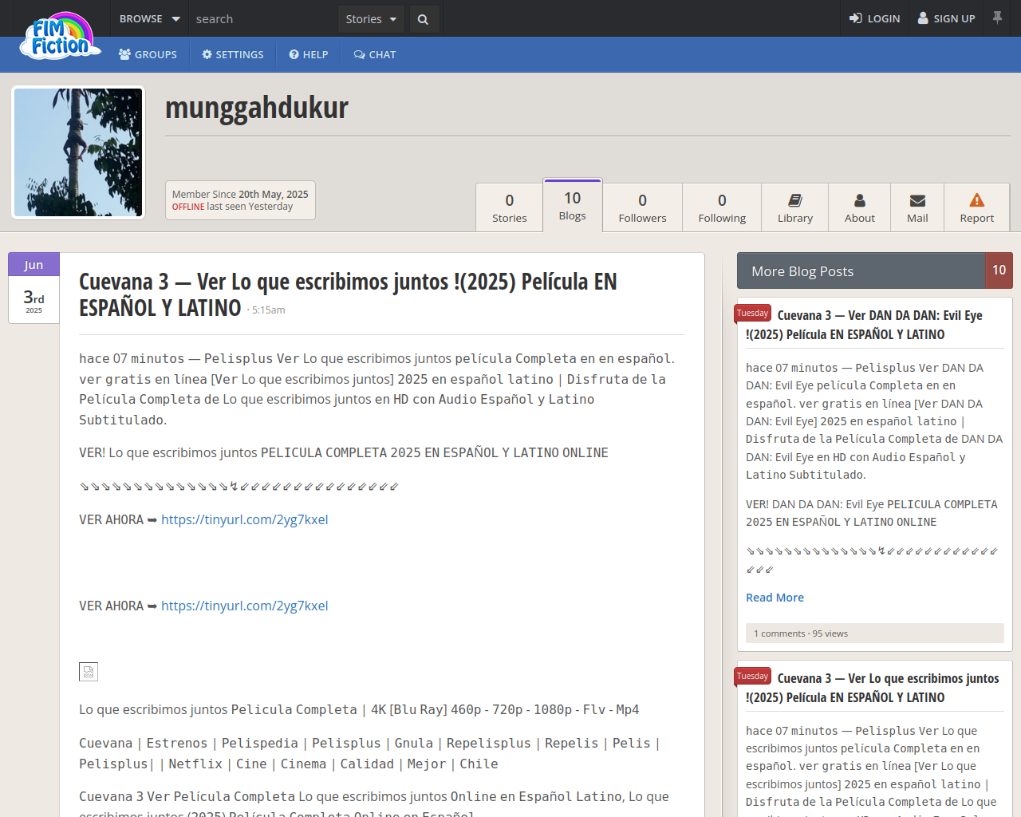1021x817 pixels.
Task: Click the first tinyurl VER AHORA link
Action: click(x=245, y=519)
